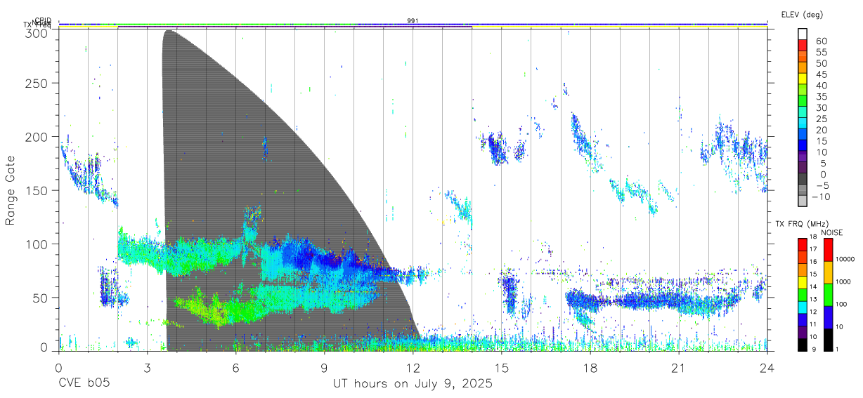
Task: Click the "3" tick on UT hours axis
Action: (147, 367)
